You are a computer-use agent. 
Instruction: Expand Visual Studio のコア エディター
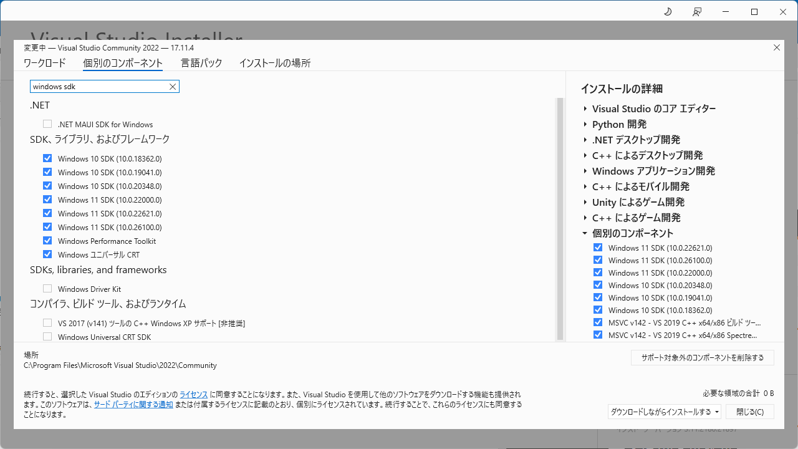[585, 109]
